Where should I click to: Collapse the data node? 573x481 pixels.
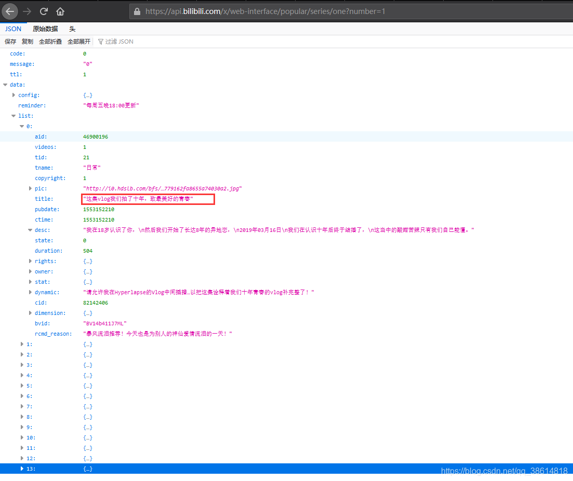[x=5, y=85]
